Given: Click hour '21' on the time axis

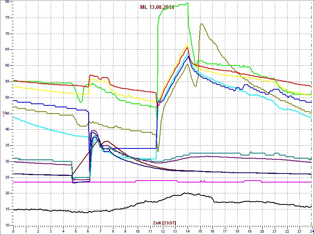Looking at the screenshot, I should coord(274,231).
